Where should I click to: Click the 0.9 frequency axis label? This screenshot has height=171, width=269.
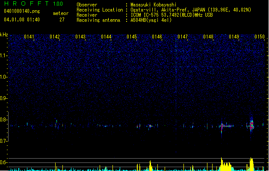click(4, 98)
